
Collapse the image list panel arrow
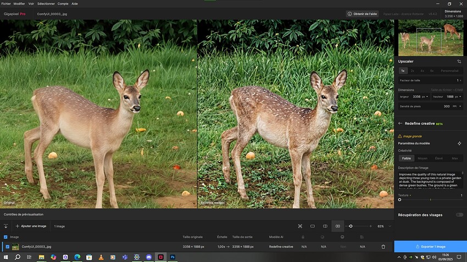[x=6, y=226]
